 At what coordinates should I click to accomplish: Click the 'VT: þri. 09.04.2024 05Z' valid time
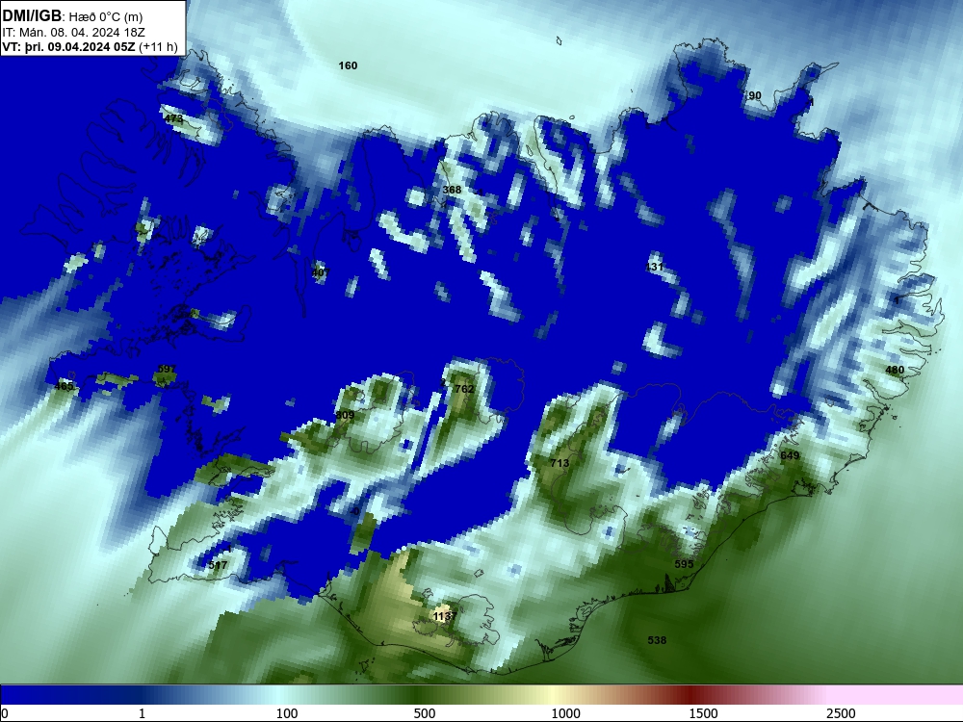tap(69, 47)
